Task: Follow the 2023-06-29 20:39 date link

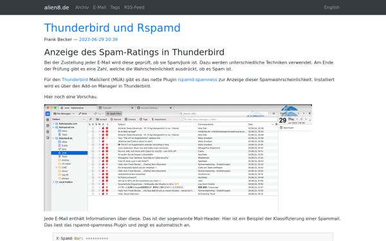Action: pyautogui.click(x=98, y=39)
